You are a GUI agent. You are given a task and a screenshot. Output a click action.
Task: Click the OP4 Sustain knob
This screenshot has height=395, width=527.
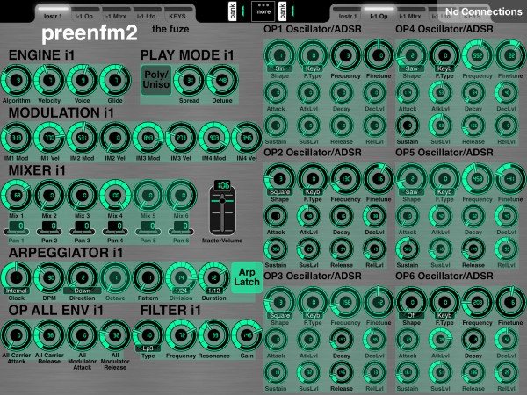tap(408, 126)
